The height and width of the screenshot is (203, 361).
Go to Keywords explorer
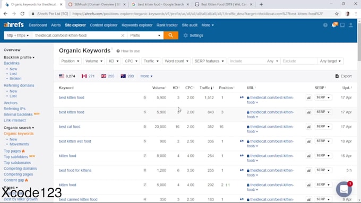(x=137, y=25)
